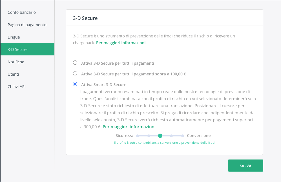Click the Conversione slider label

click(x=199, y=136)
